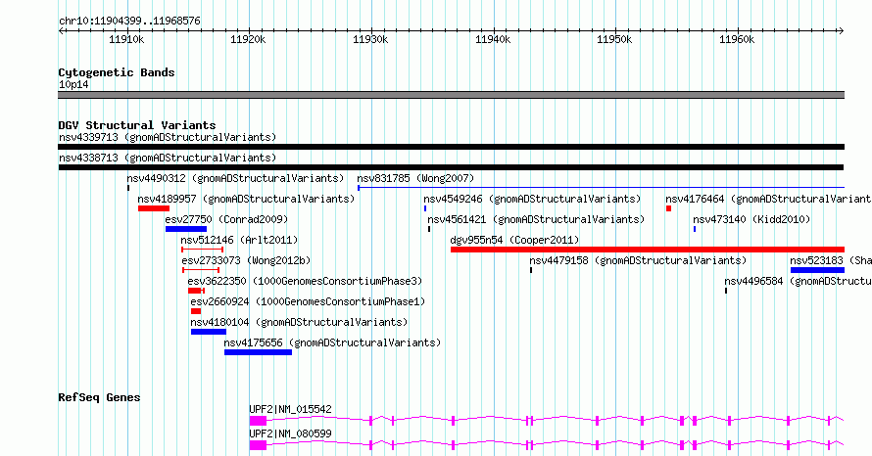Open nsv4176464 variant label
The image size is (872, 456).
[768, 199]
